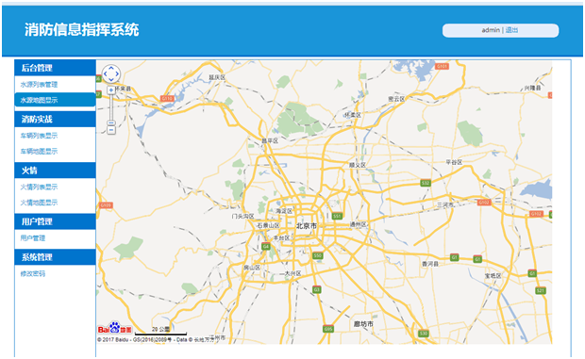This screenshot has width=585, height=359.
Task: Click the zoom slider handle
Action: (x=111, y=122)
